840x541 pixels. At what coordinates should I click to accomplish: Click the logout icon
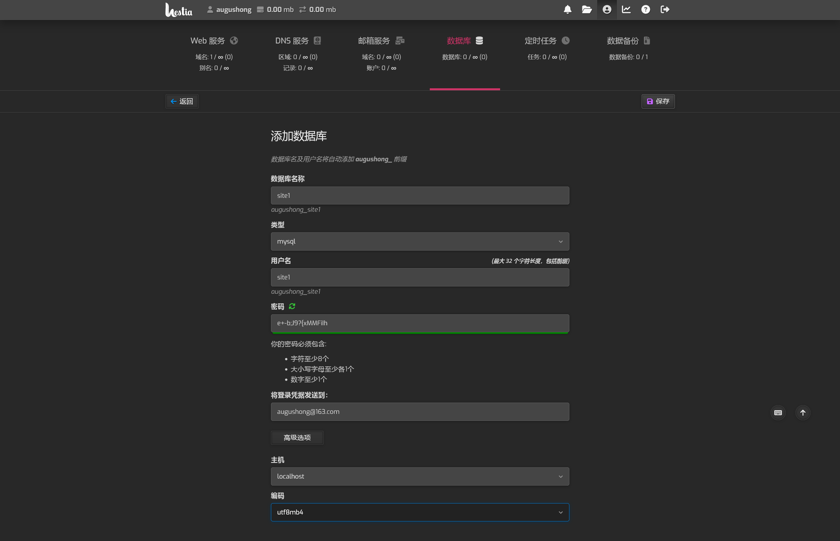click(665, 10)
